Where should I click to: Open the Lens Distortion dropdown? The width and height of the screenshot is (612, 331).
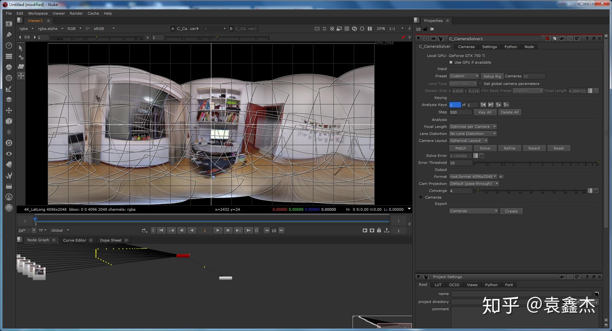pos(473,134)
